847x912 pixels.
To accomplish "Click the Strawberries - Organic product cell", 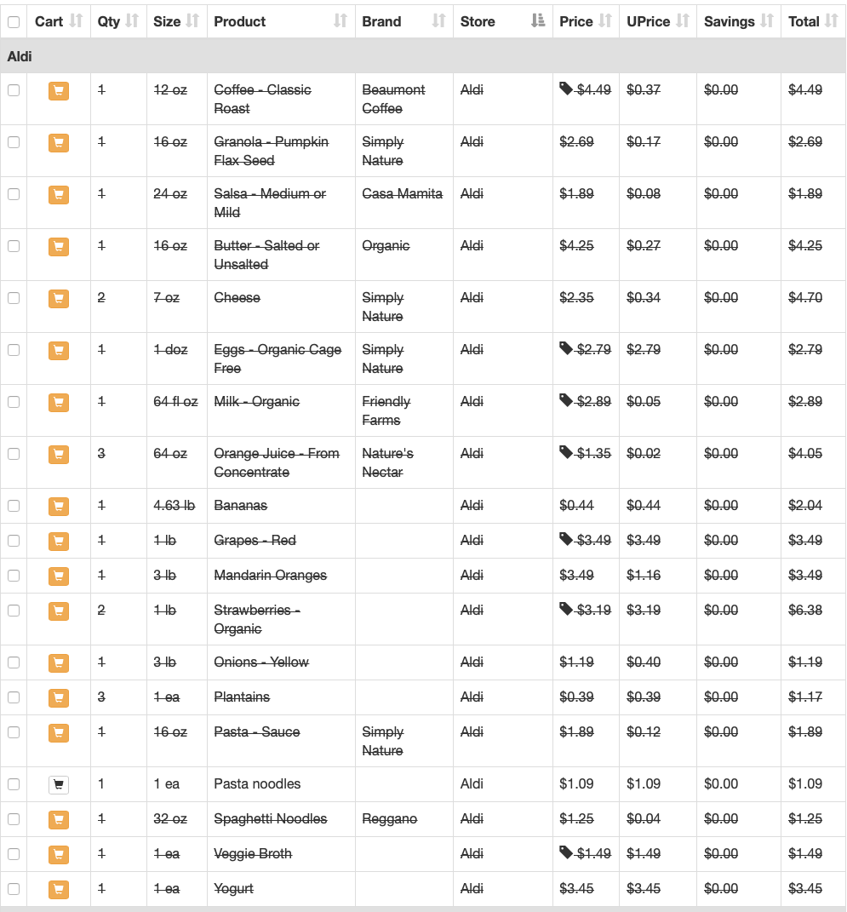I will pyautogui.click(x=281, y=619).
